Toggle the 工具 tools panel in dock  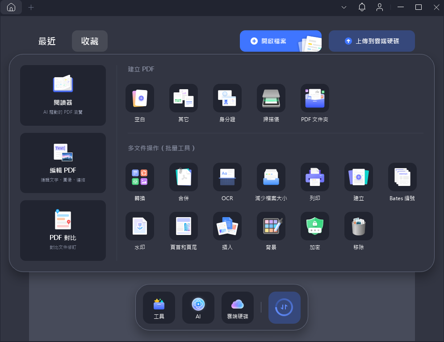pos(159,308)
